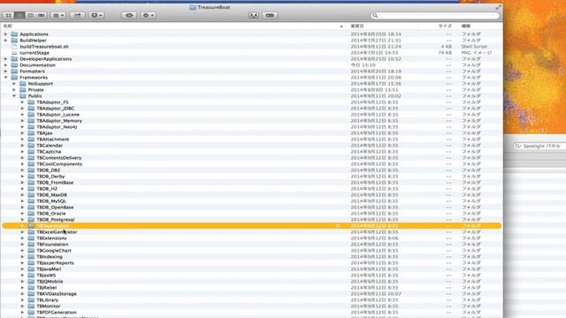566x318 pixels.
Task: Click the TBDB_Derby folder icon
Action: [31, 177]
